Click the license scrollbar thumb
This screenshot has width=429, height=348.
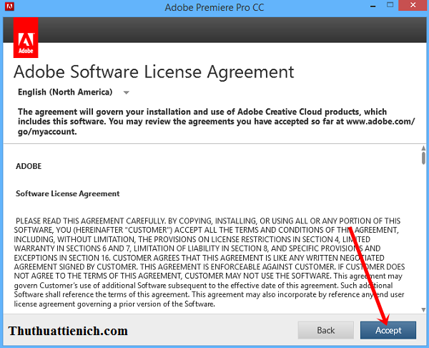tap(423, 158)
